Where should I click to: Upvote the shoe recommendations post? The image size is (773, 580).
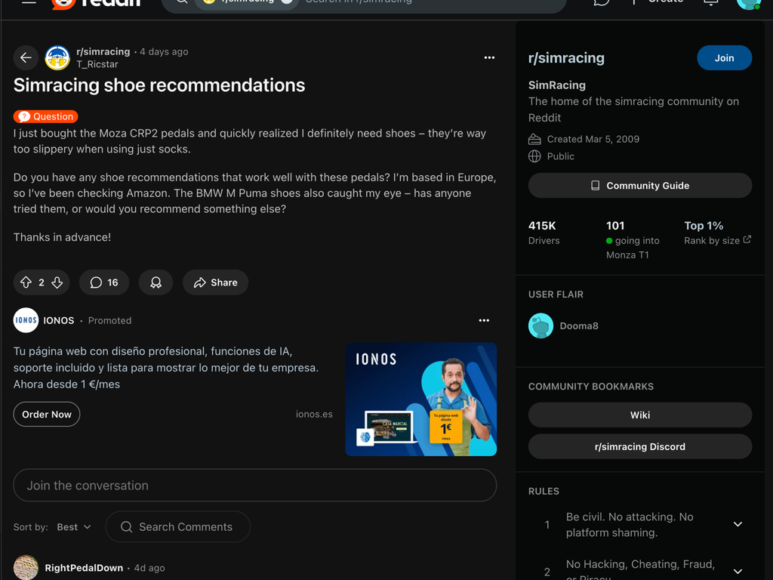point(28,282)
